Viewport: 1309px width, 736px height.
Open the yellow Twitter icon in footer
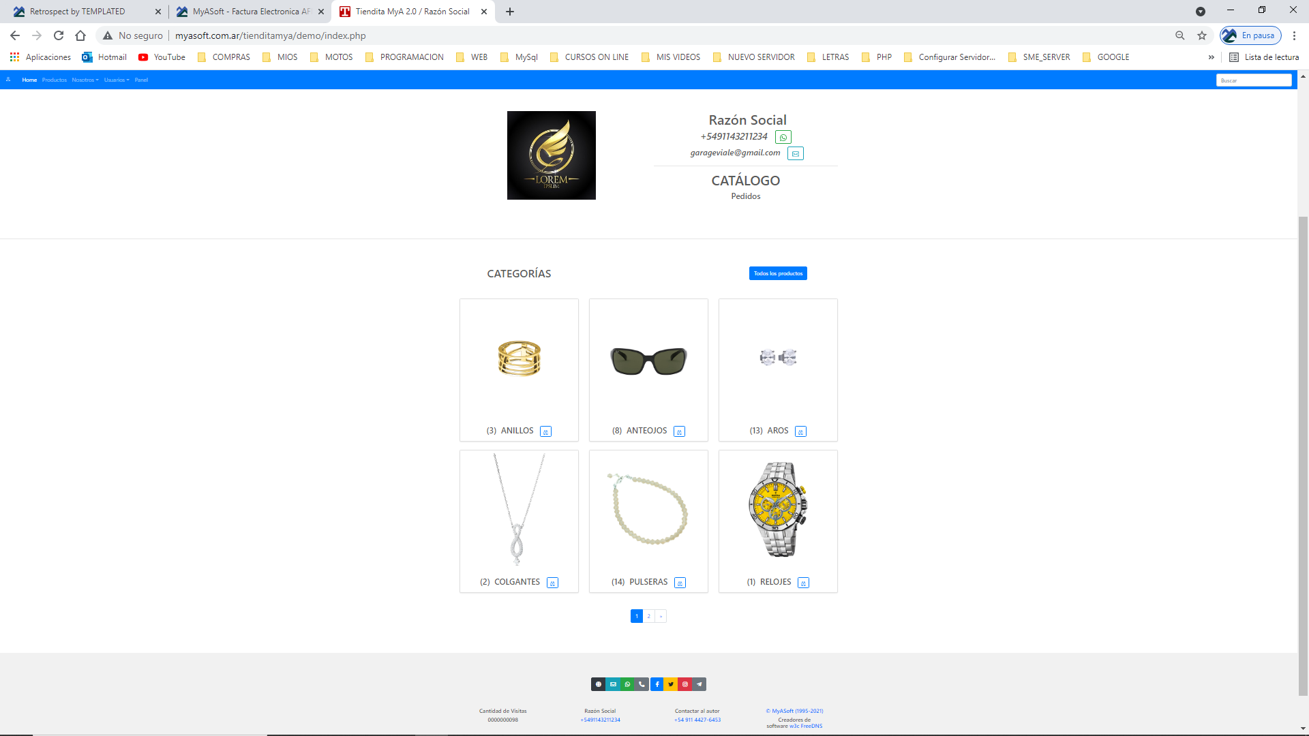(671, 684)
